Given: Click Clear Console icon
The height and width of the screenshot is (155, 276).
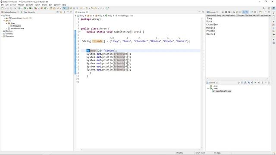Looking at the screenshot, I should point(234,12).
